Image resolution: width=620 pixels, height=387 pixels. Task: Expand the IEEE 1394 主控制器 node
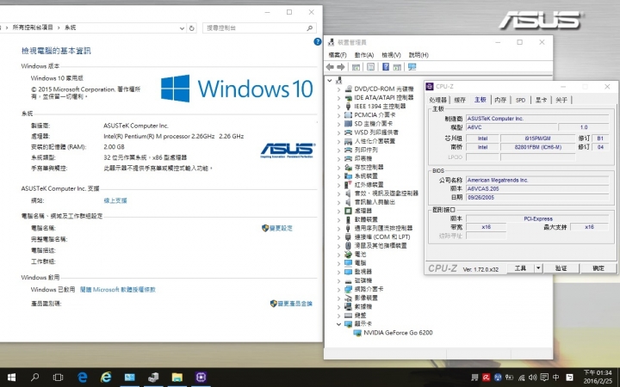[x=339, y=107]
